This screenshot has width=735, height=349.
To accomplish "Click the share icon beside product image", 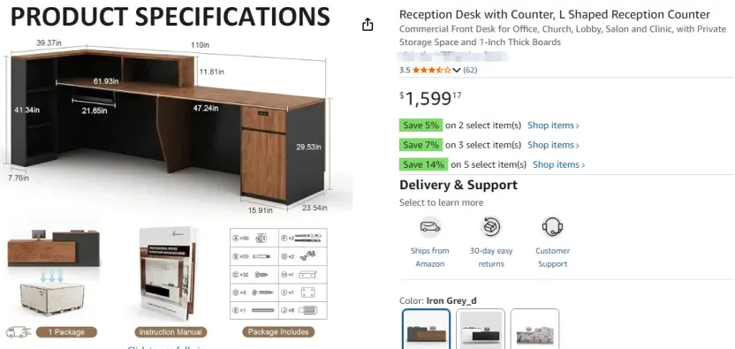I will [367, 25].
